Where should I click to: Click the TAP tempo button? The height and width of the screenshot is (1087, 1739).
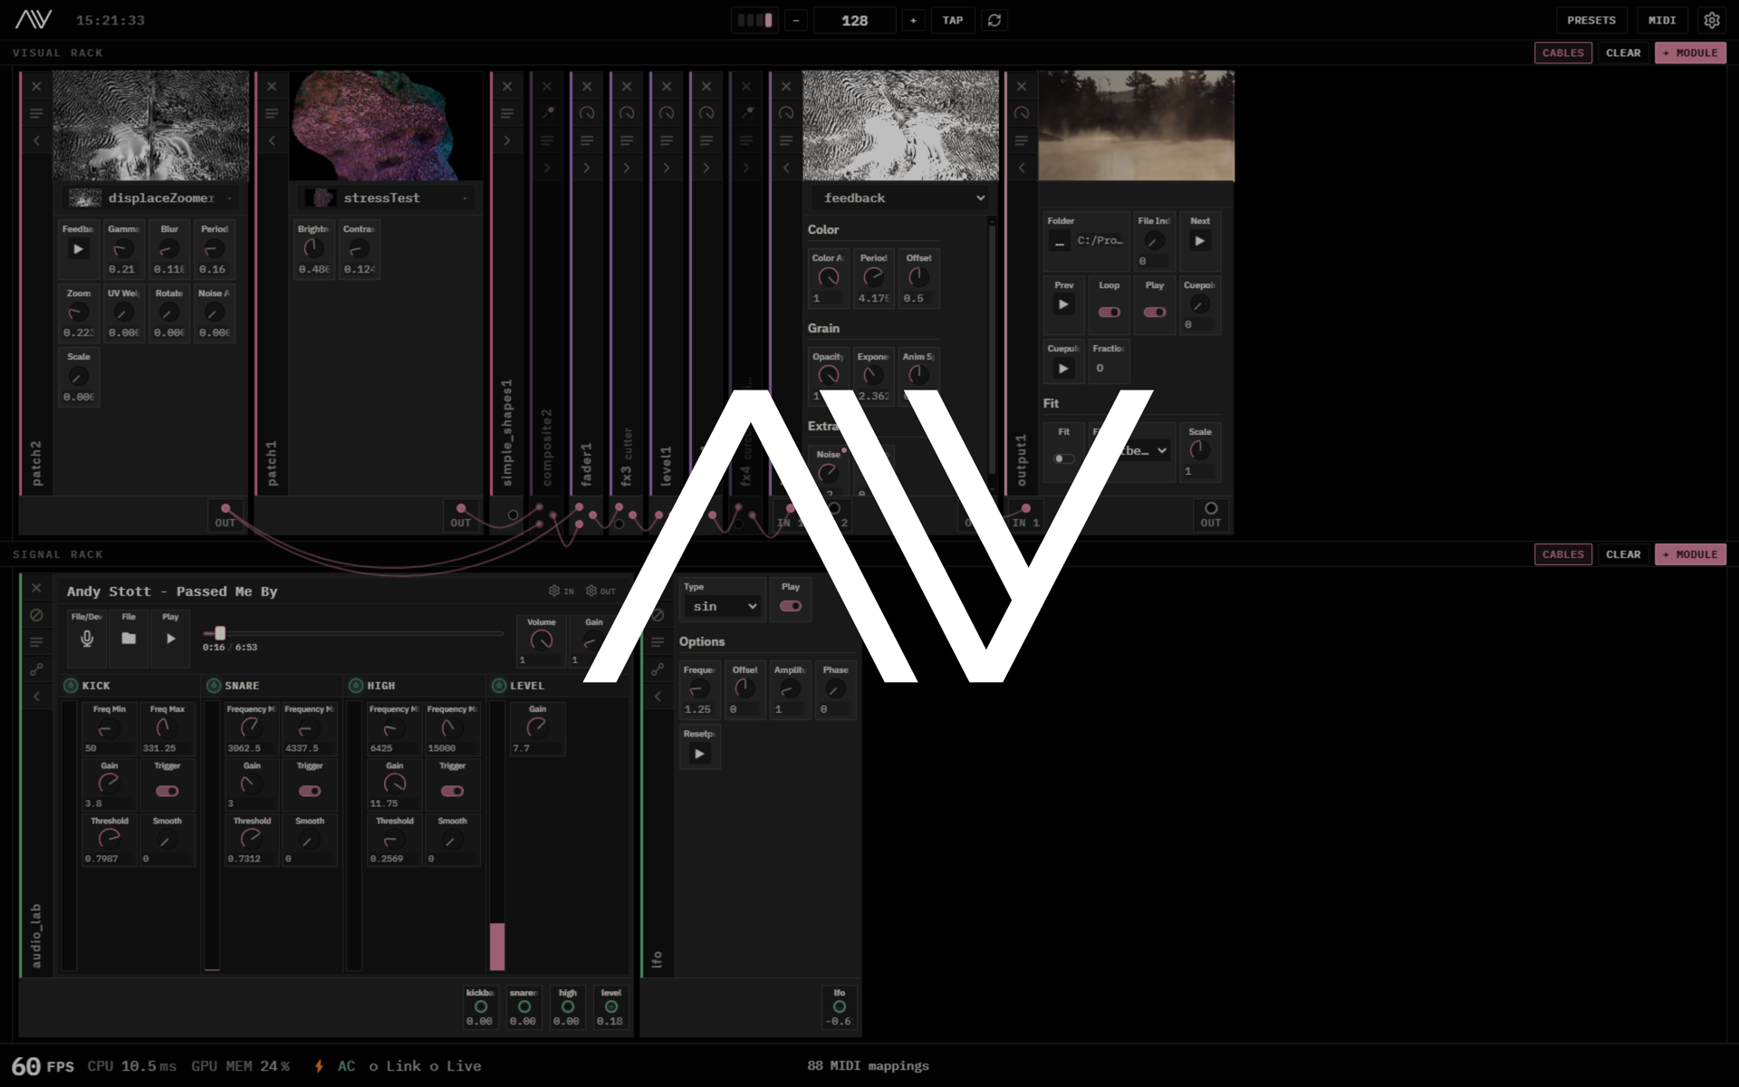coord(953,20)
